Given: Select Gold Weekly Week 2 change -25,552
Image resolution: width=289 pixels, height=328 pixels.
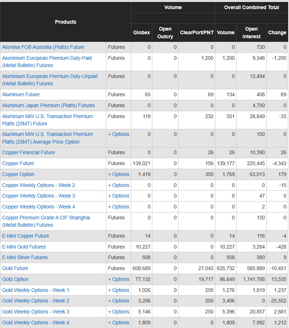Looking at the screenshot, I should (278, 301).
